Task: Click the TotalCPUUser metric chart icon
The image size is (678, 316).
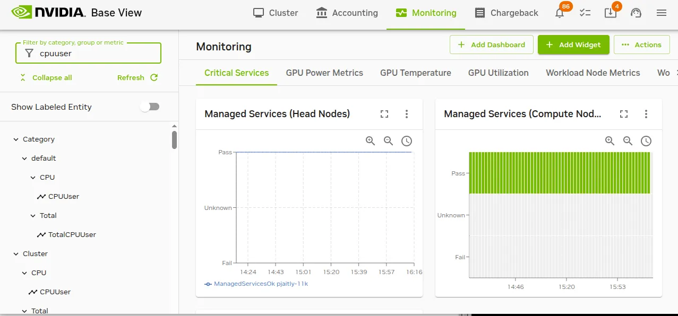Action: pyautogui.click(x=41, y=234)
